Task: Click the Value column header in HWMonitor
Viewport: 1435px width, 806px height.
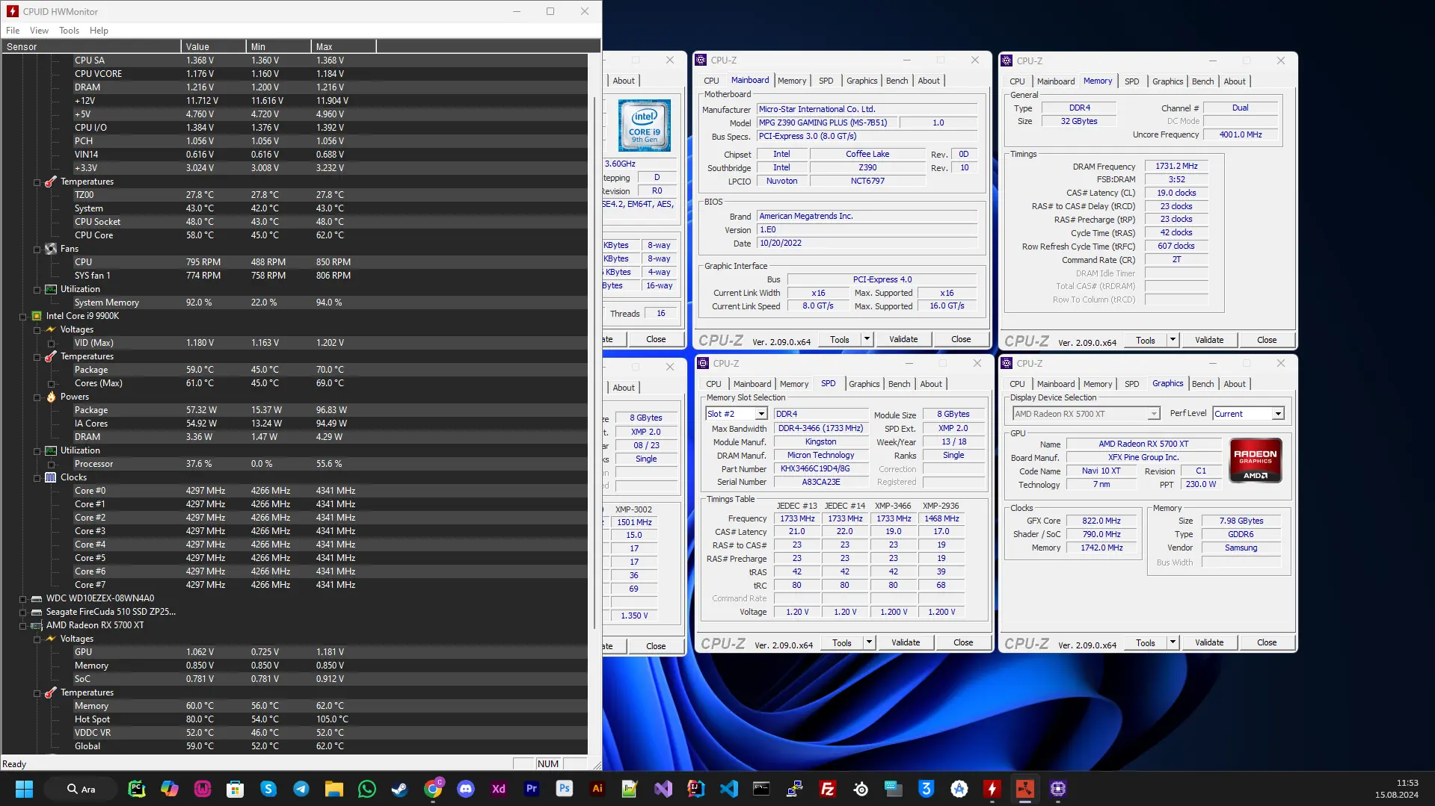Action: (x=213, y=46)
